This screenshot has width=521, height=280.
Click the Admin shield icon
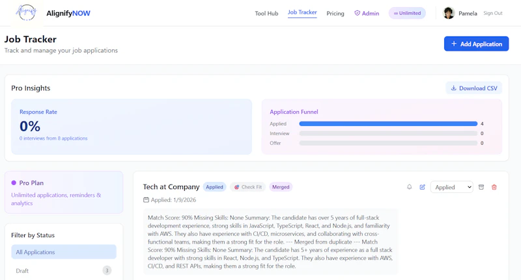pyautogui.click(x=357, y=13)
